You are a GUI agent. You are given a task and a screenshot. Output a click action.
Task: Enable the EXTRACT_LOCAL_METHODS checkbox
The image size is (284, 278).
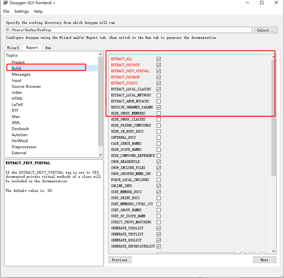tap(158, 95)
